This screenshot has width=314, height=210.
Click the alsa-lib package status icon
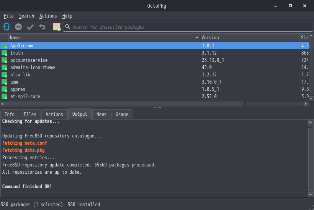click(x=5, y=75)
